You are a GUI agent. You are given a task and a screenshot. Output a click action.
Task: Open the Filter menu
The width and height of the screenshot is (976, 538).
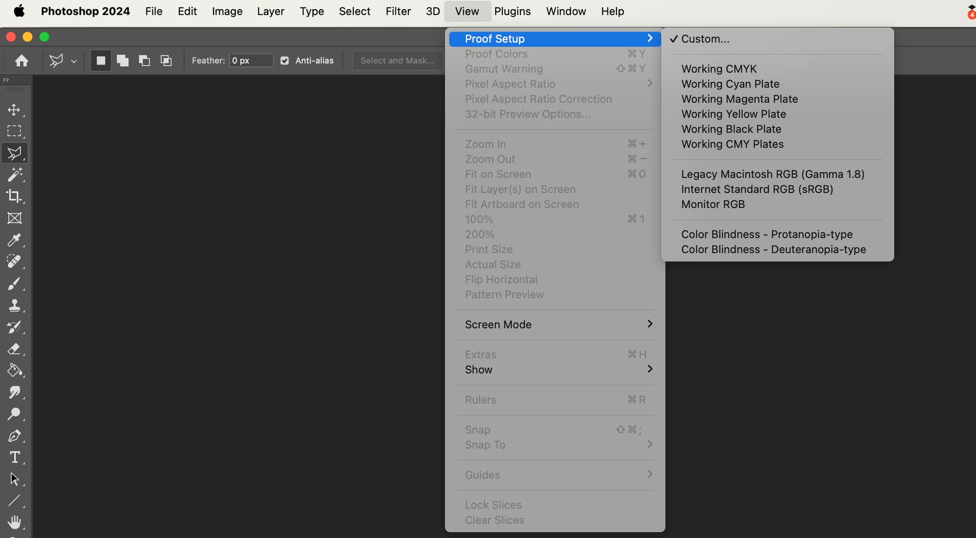pyautogui.click(x=398, y=11)
